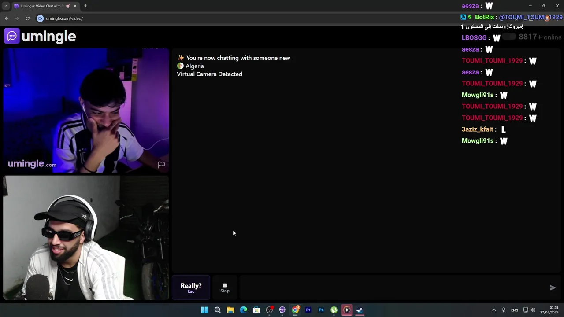Open Windows taskbar search
The height and width of the screenshot is (317, 564).
217,310
